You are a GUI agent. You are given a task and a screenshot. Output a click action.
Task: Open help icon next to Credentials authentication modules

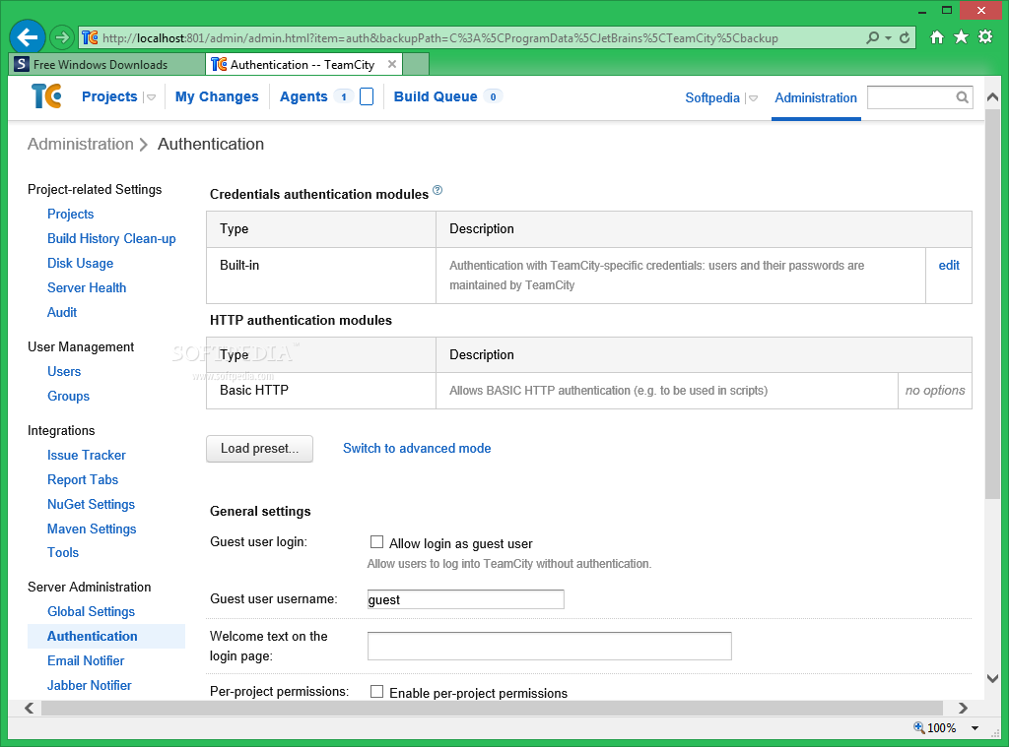coord(437,190)
